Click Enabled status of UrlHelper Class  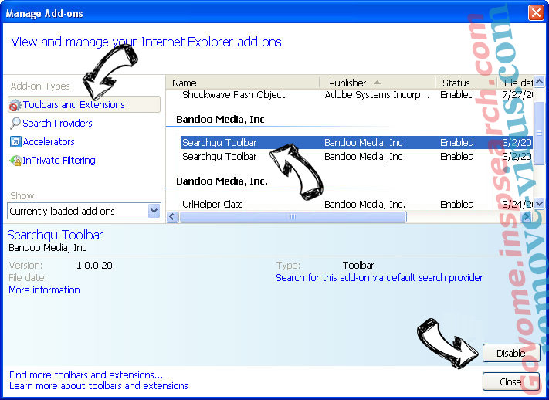pyautogui.click(x=457, y=204)
